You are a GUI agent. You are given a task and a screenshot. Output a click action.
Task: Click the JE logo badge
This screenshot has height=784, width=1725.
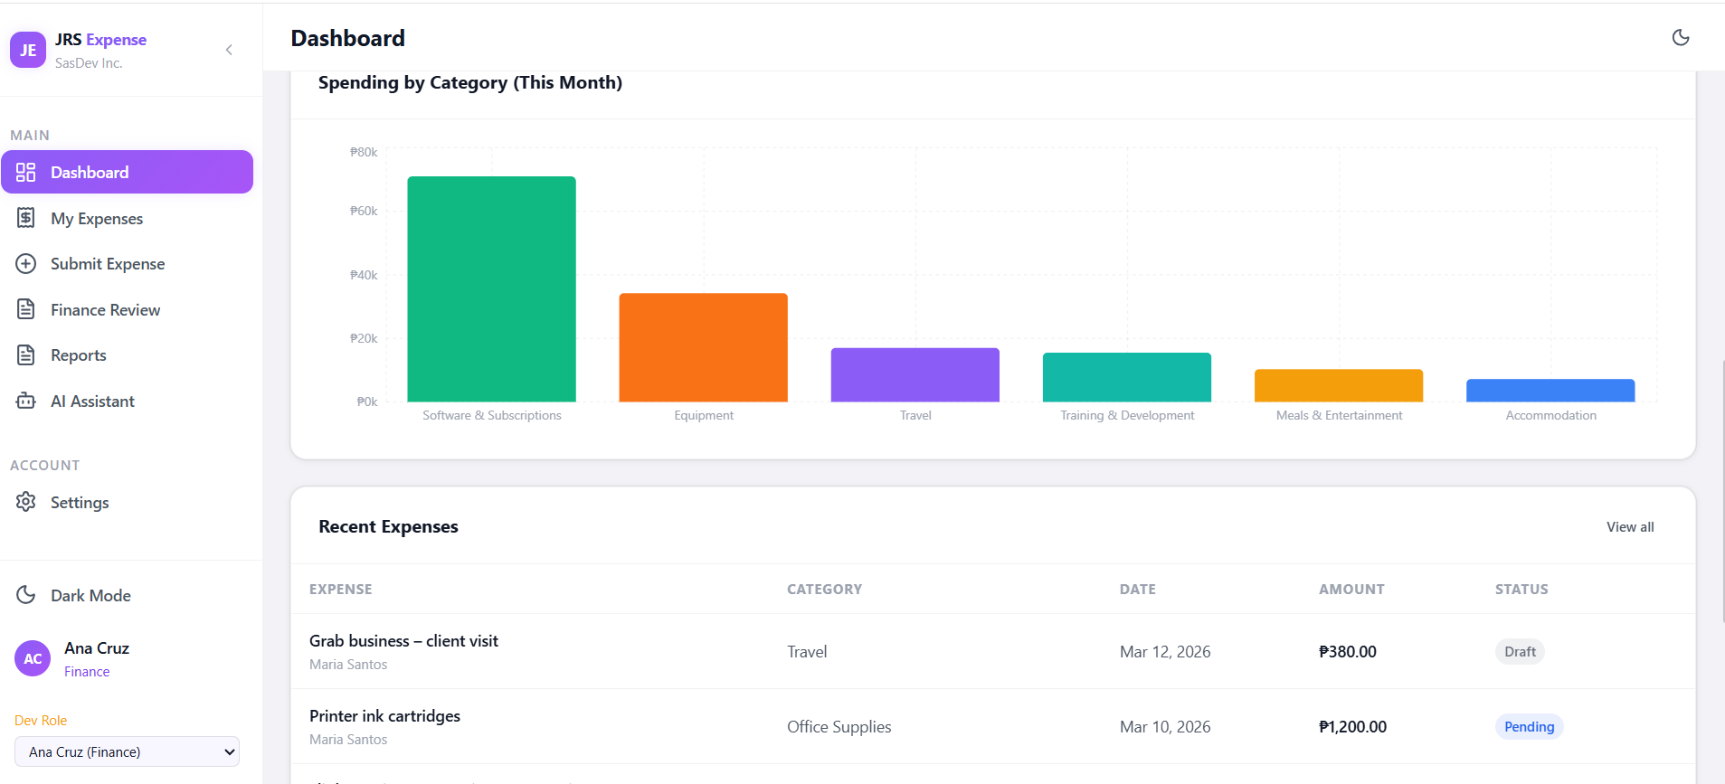28,50
